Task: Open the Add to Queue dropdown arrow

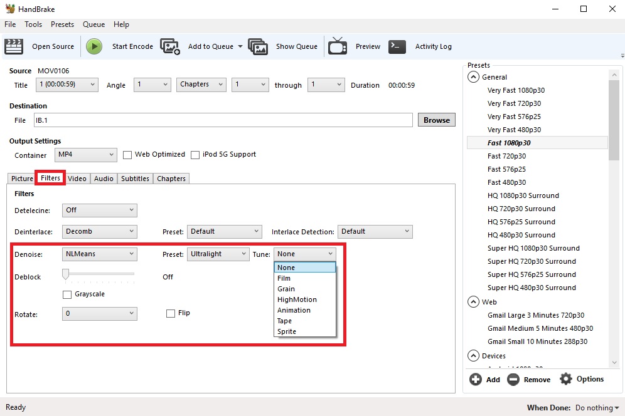Action: (240, 46)
